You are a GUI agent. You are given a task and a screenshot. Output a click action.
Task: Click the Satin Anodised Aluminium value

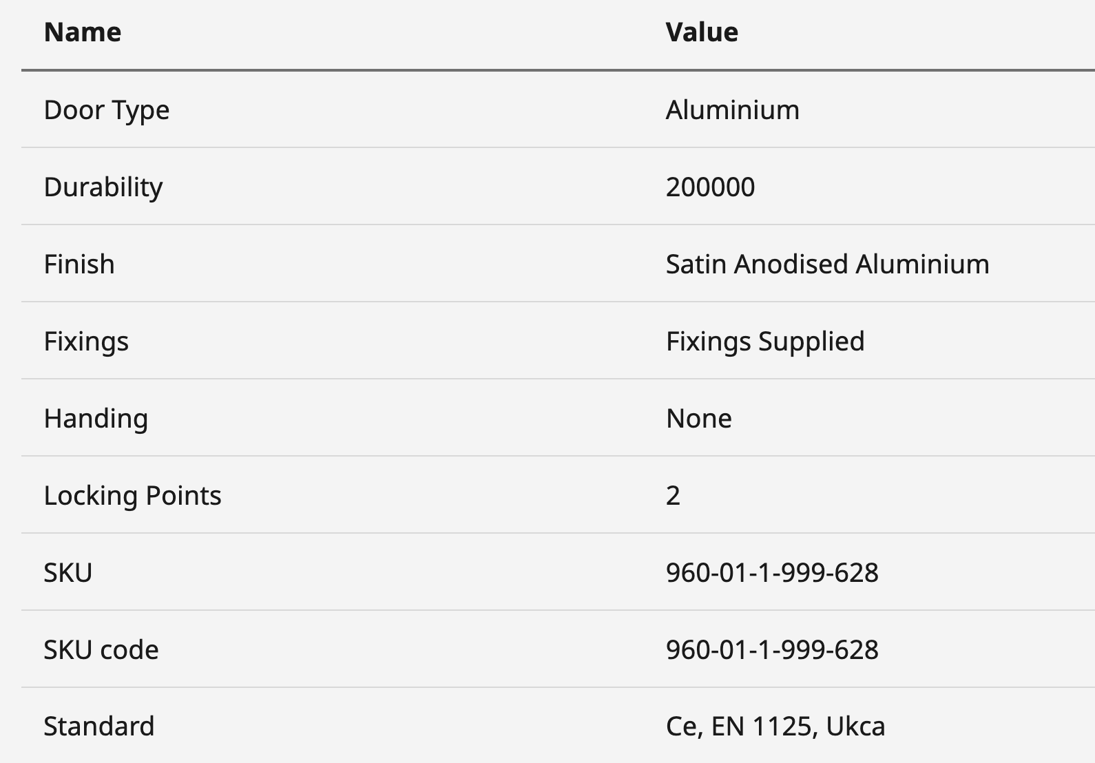pos(827,264)
